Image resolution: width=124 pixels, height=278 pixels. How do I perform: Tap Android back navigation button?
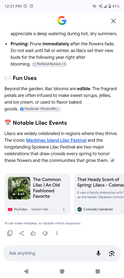click(x=26, y=271)
